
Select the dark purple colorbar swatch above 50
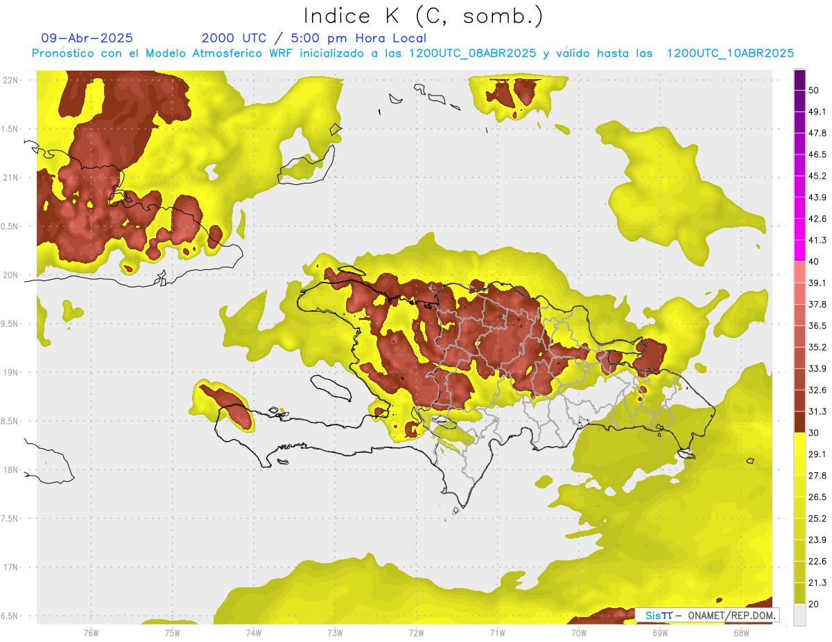[x=800, y=80]
